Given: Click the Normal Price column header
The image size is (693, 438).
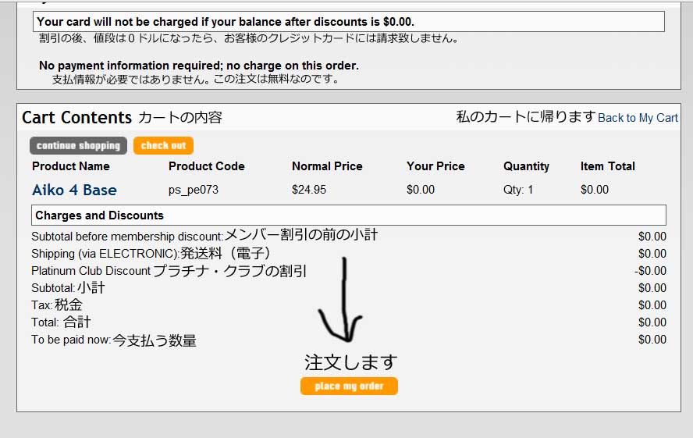Looking at the screenshot, I should (327, 166).
